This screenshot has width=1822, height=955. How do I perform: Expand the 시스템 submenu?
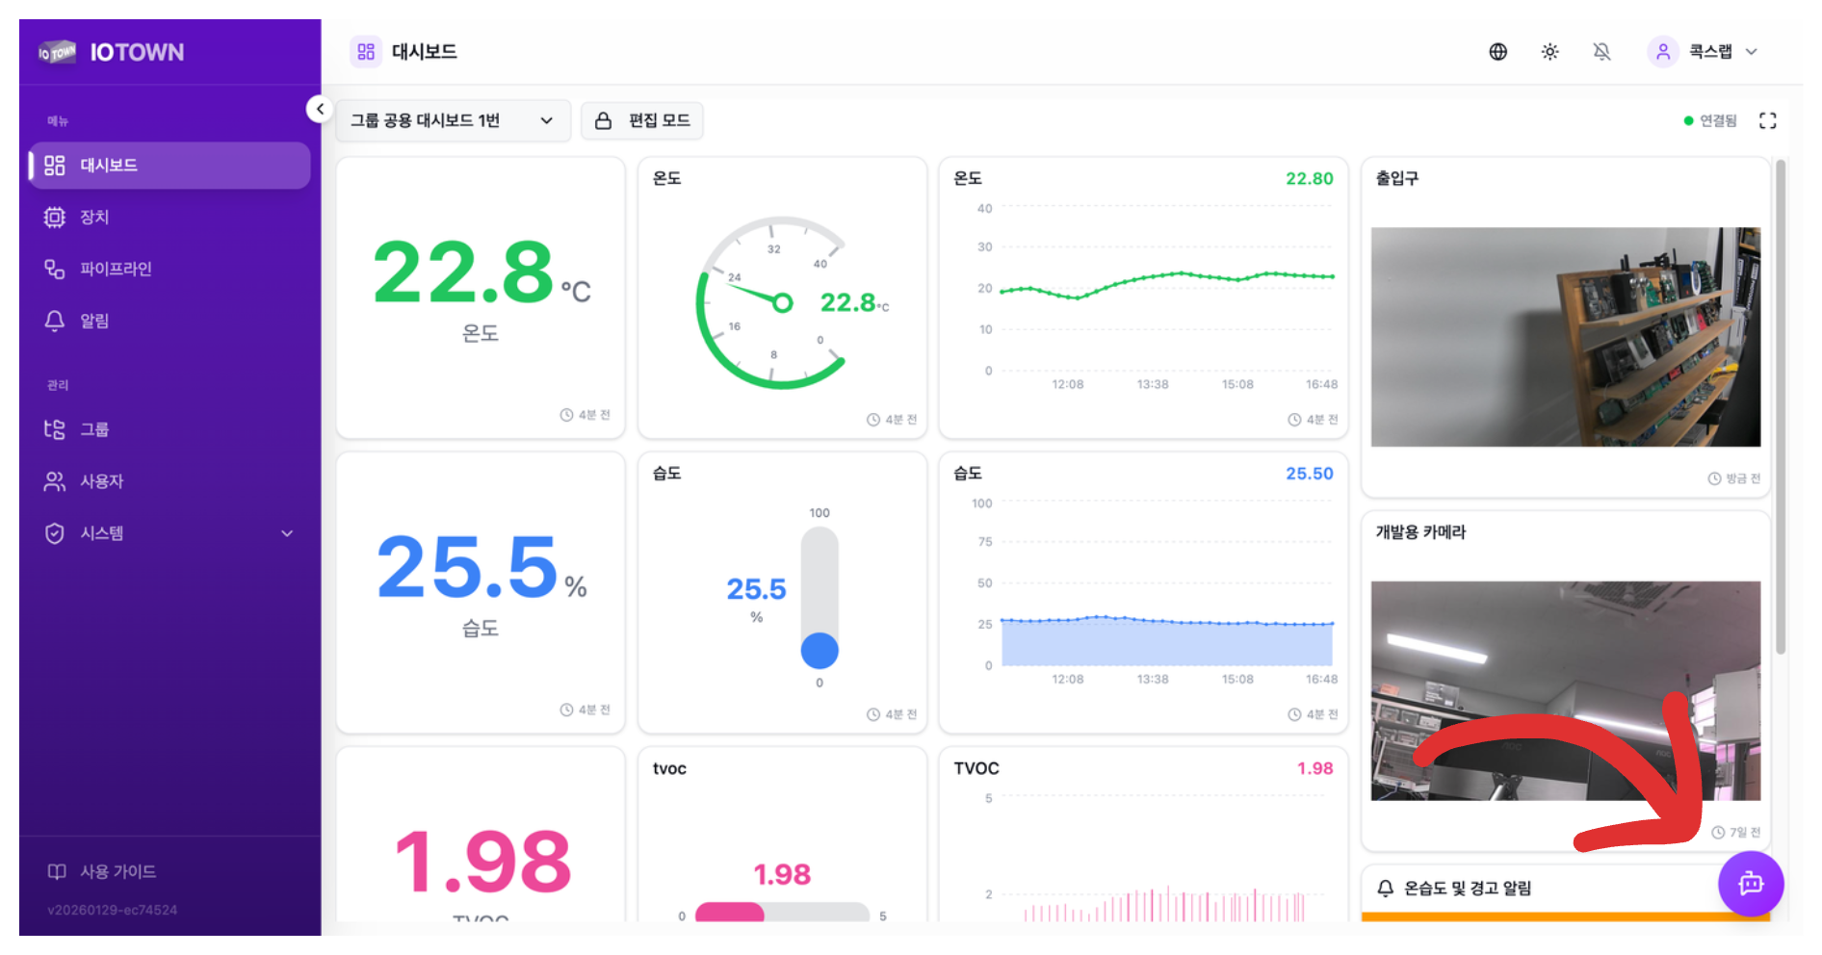[x=169, y=532]
